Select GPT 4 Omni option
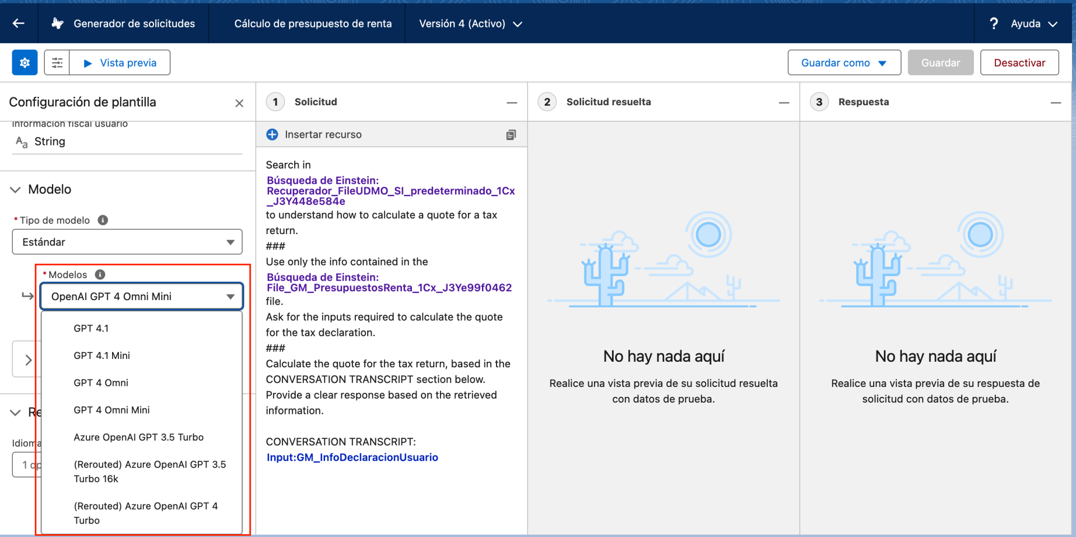The width and height of the screenshot is (1076, 537). pos(141,383)
